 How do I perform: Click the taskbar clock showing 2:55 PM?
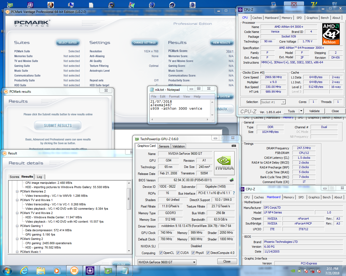pyautogui.click(x=332, y=271)
